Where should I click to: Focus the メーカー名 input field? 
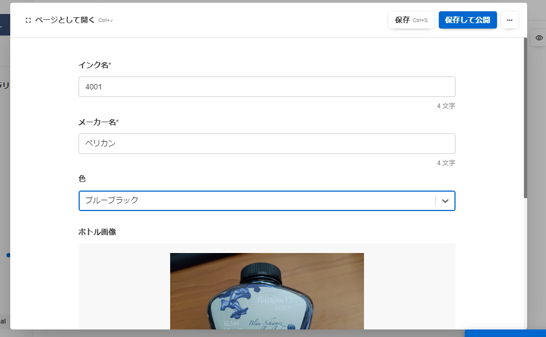click(267, 144)
